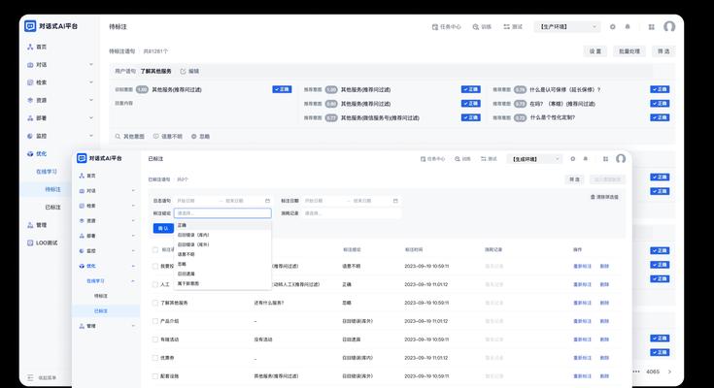Viewport: 714px width, 388px height.
Task: Check the box for the 配套设施 row
Action: [x=155, y=376]
